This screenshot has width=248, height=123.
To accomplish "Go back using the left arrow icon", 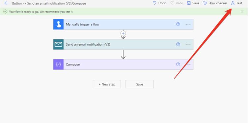I will [x=6, y=3].
